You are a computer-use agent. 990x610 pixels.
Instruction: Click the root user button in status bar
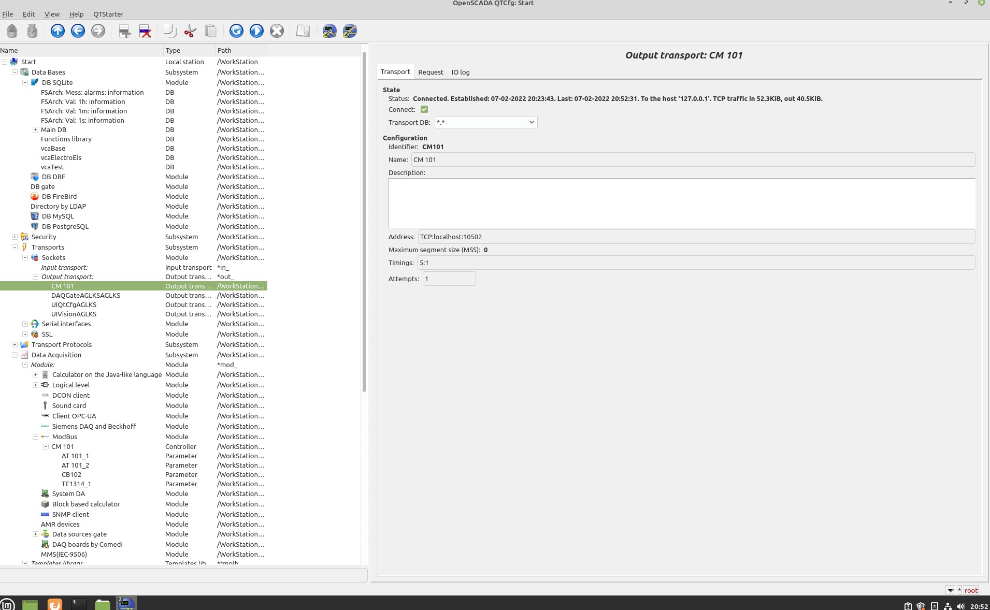click(971, 590)
